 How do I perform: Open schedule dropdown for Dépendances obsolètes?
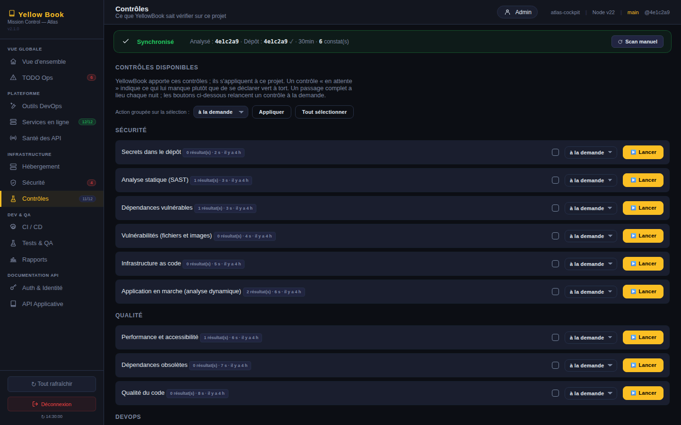pyautogui.click(x=591, y=365)
